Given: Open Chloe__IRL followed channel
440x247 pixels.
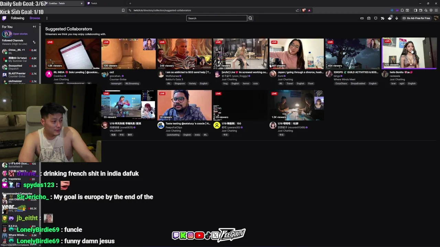Looking at the screenshot, I should click(20, 51).
